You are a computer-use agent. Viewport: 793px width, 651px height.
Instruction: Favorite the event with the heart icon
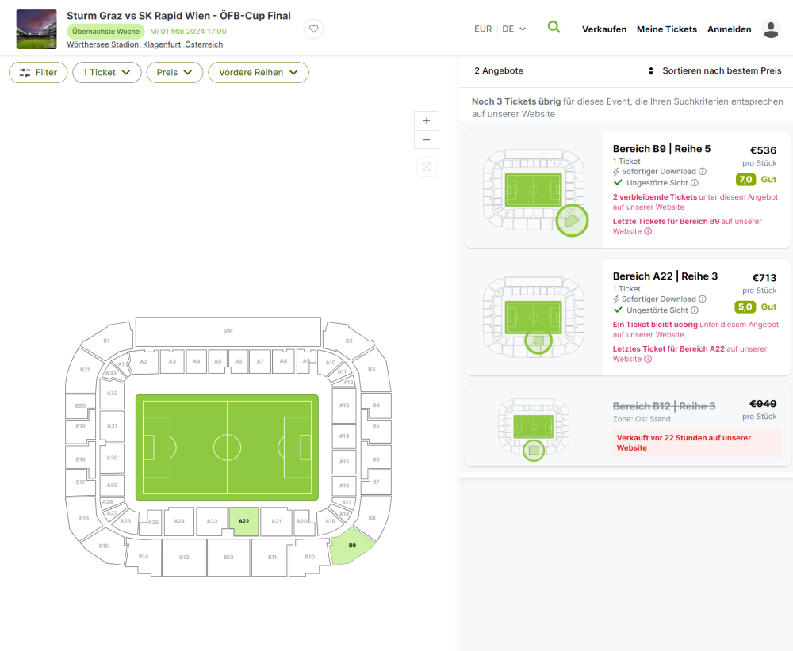click(314, 29)
